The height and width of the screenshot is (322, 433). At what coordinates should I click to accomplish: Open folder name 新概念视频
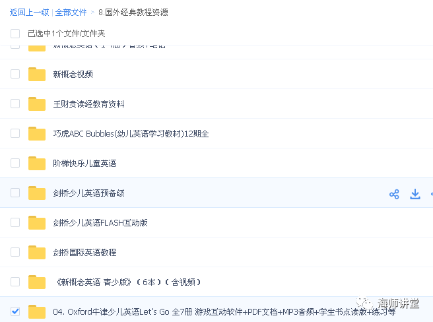click(x=73, y=75)
